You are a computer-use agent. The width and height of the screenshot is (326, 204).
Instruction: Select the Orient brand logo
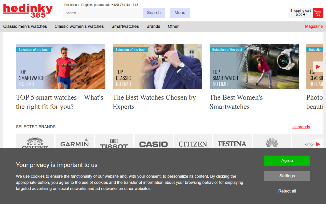point(35,141)
